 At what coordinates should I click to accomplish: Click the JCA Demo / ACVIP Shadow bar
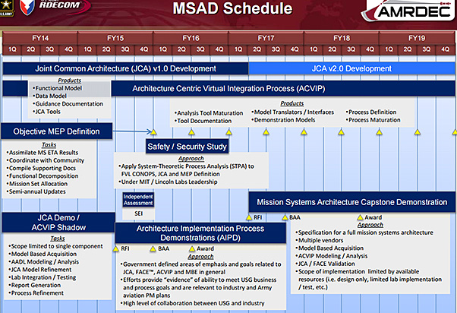coord(58,223)
